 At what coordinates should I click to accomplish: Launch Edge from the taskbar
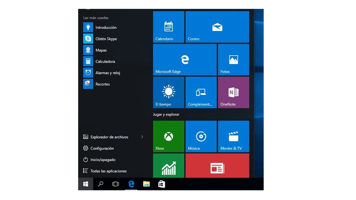[x=131, y=184]
